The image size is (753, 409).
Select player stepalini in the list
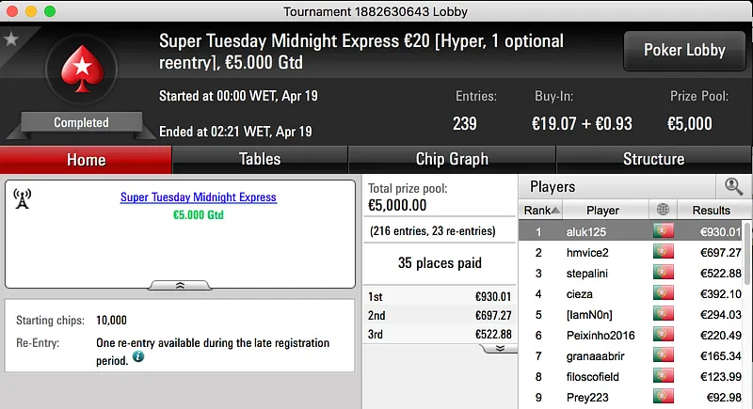pyautogui.click(x=602, y=273)
